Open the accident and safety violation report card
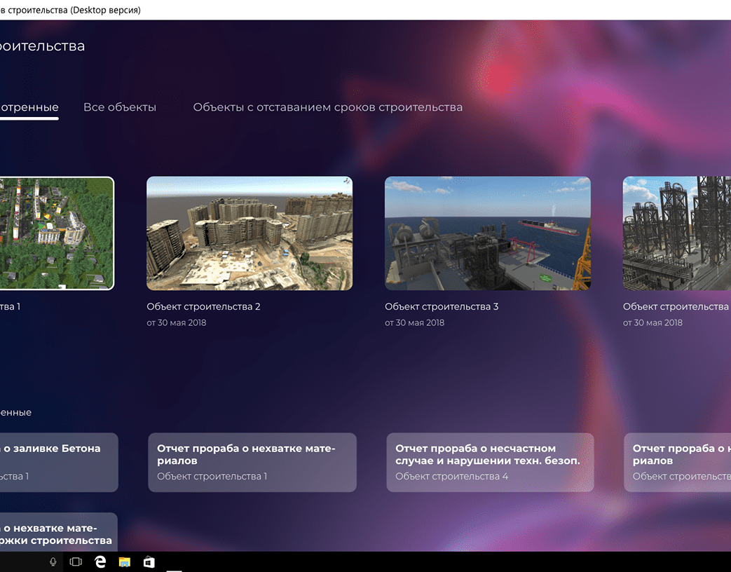 pyautogui.click(x=490, y=463)
